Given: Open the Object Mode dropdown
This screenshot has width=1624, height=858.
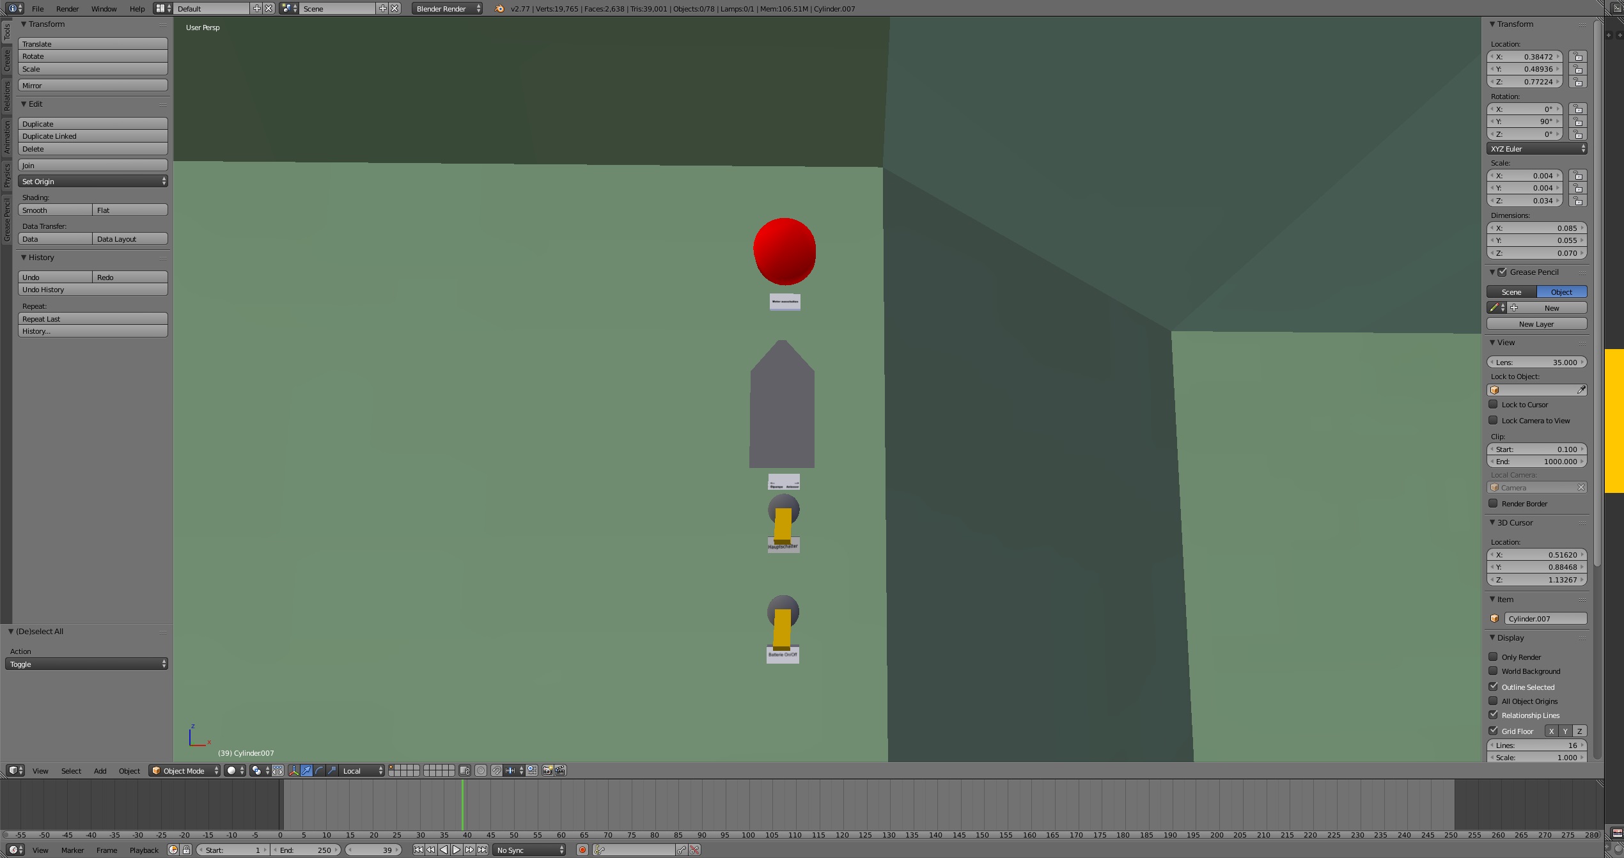Looking at the screenshot, I should 184,770.
